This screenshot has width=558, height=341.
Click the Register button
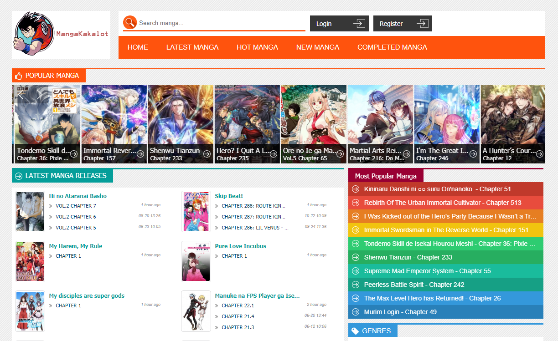pyautogui.click(x=403, y=24)
